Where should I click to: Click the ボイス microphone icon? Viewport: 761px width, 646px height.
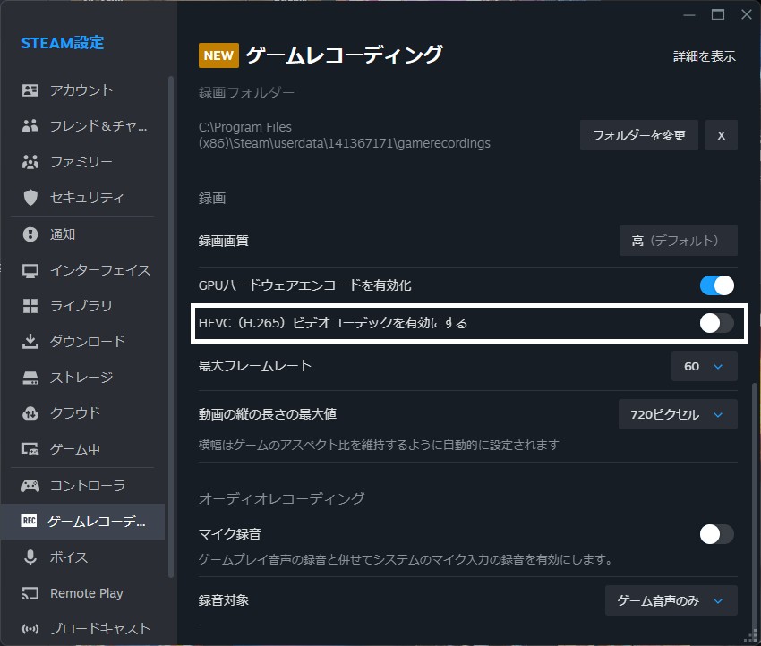(30, 557)
